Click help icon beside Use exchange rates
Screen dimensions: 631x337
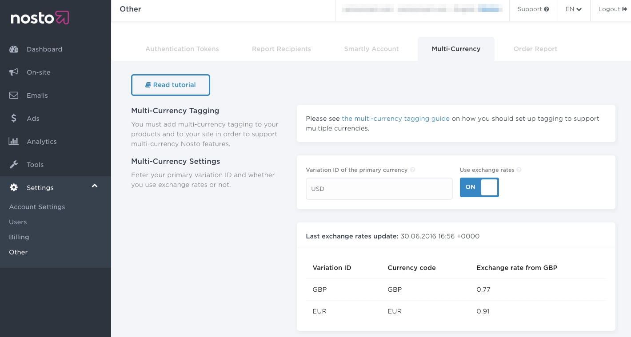519,170
